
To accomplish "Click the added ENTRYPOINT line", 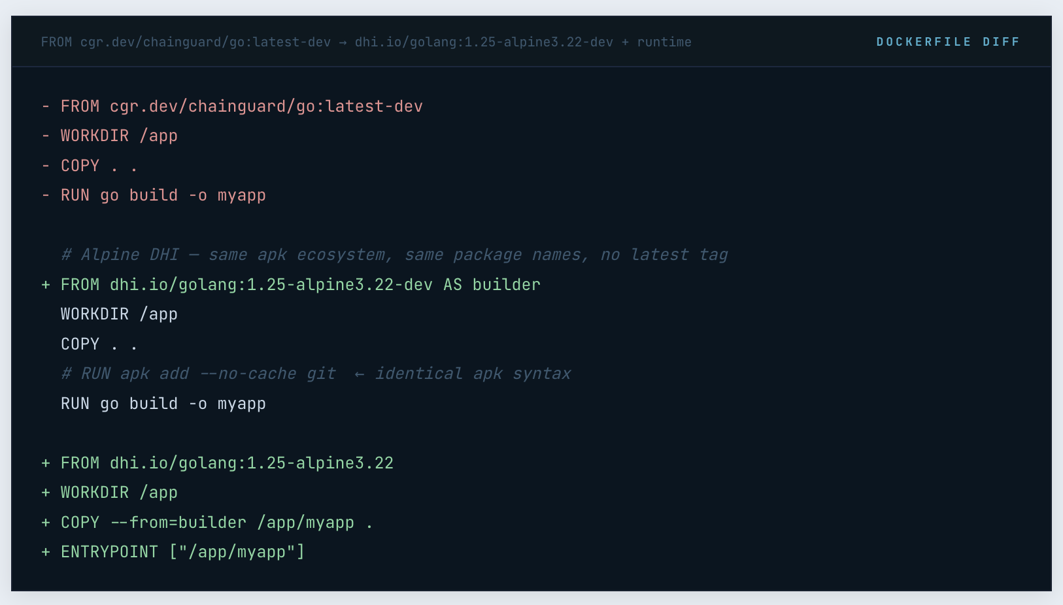I will (x=182, y=552).
